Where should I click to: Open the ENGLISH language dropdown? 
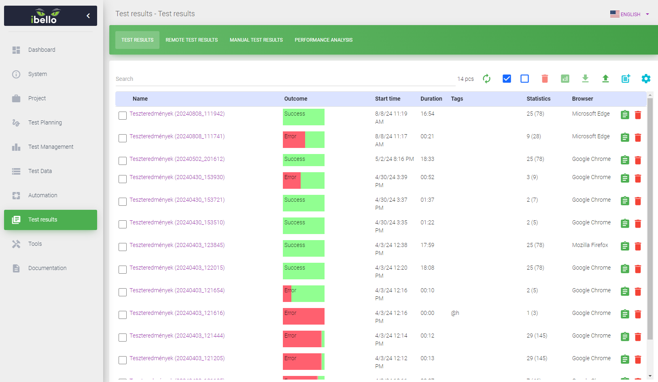[630, 14]
